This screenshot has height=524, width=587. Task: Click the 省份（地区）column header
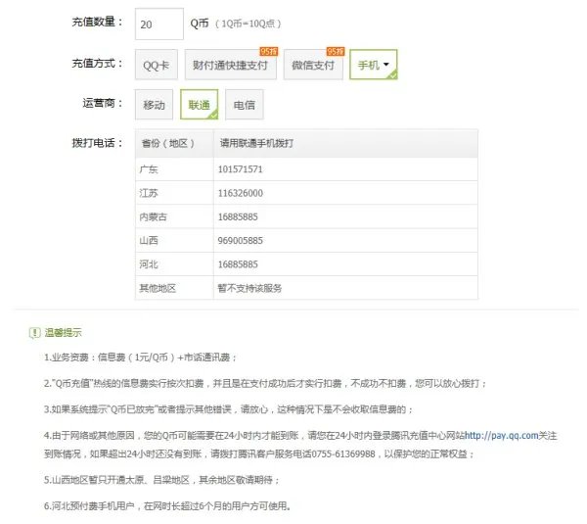click(x=174, y=143)
